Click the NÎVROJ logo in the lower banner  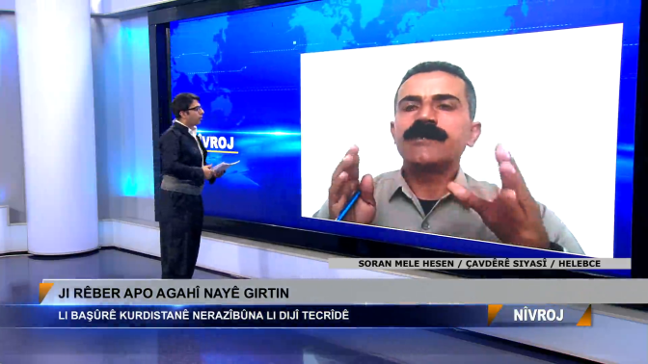[x=538, y=316]
